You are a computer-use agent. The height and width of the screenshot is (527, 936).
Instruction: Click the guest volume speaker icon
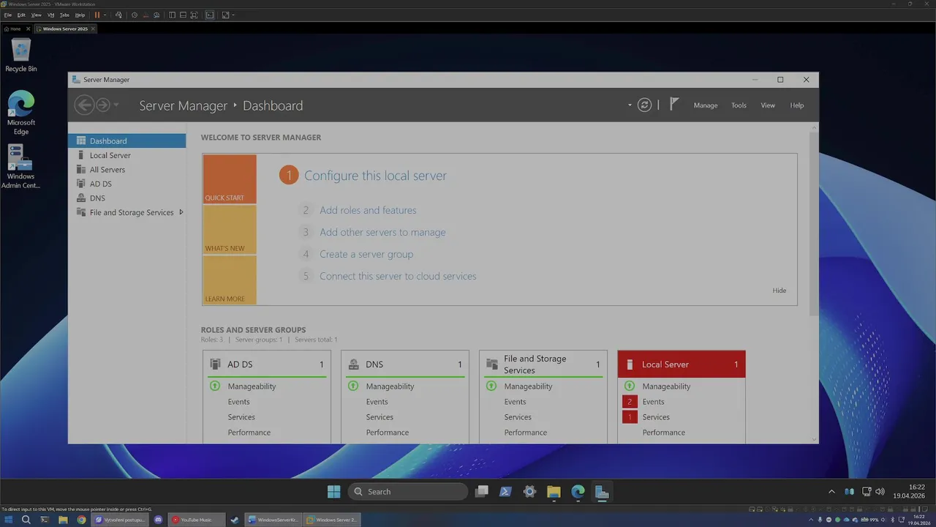click(880, 492)
